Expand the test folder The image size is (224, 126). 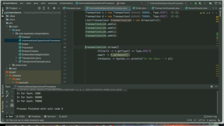tap(7, 69)
